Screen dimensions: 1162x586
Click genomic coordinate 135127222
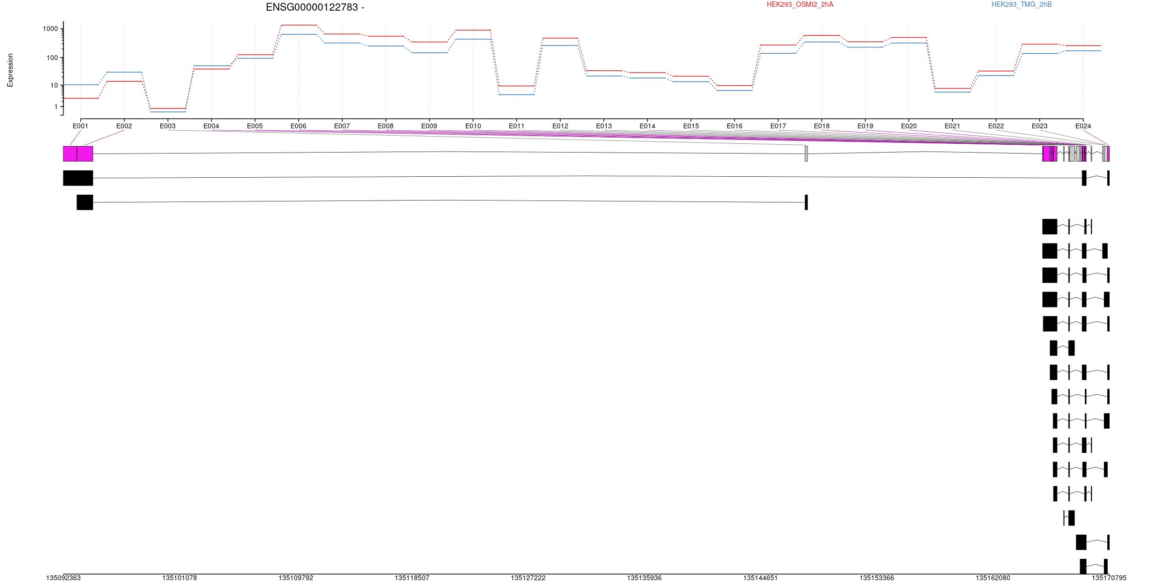[528, 578]
